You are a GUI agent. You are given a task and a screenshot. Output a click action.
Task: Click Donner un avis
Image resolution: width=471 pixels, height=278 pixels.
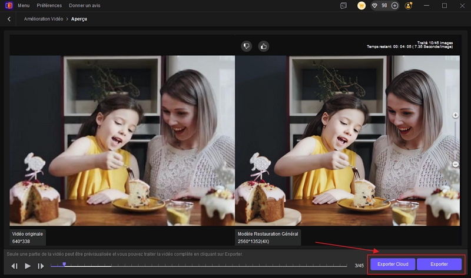pyautogui.click(x=85, y=5)
